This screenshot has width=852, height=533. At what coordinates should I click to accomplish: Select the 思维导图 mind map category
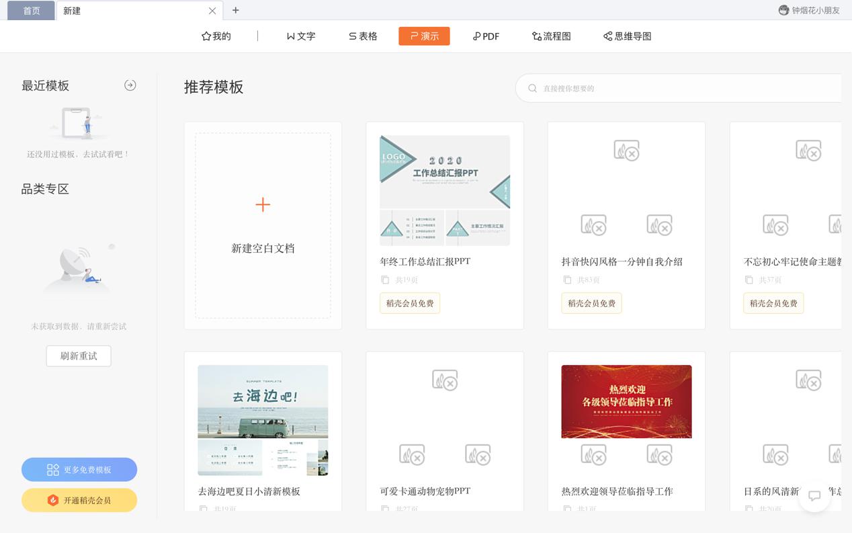tap(628, 36)
